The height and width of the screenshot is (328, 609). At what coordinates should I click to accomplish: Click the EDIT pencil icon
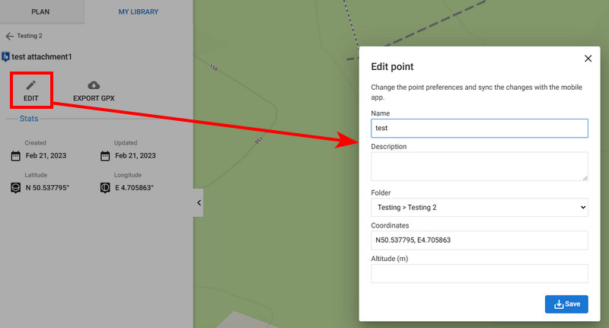pyautogui.click(x=30, y=84)
